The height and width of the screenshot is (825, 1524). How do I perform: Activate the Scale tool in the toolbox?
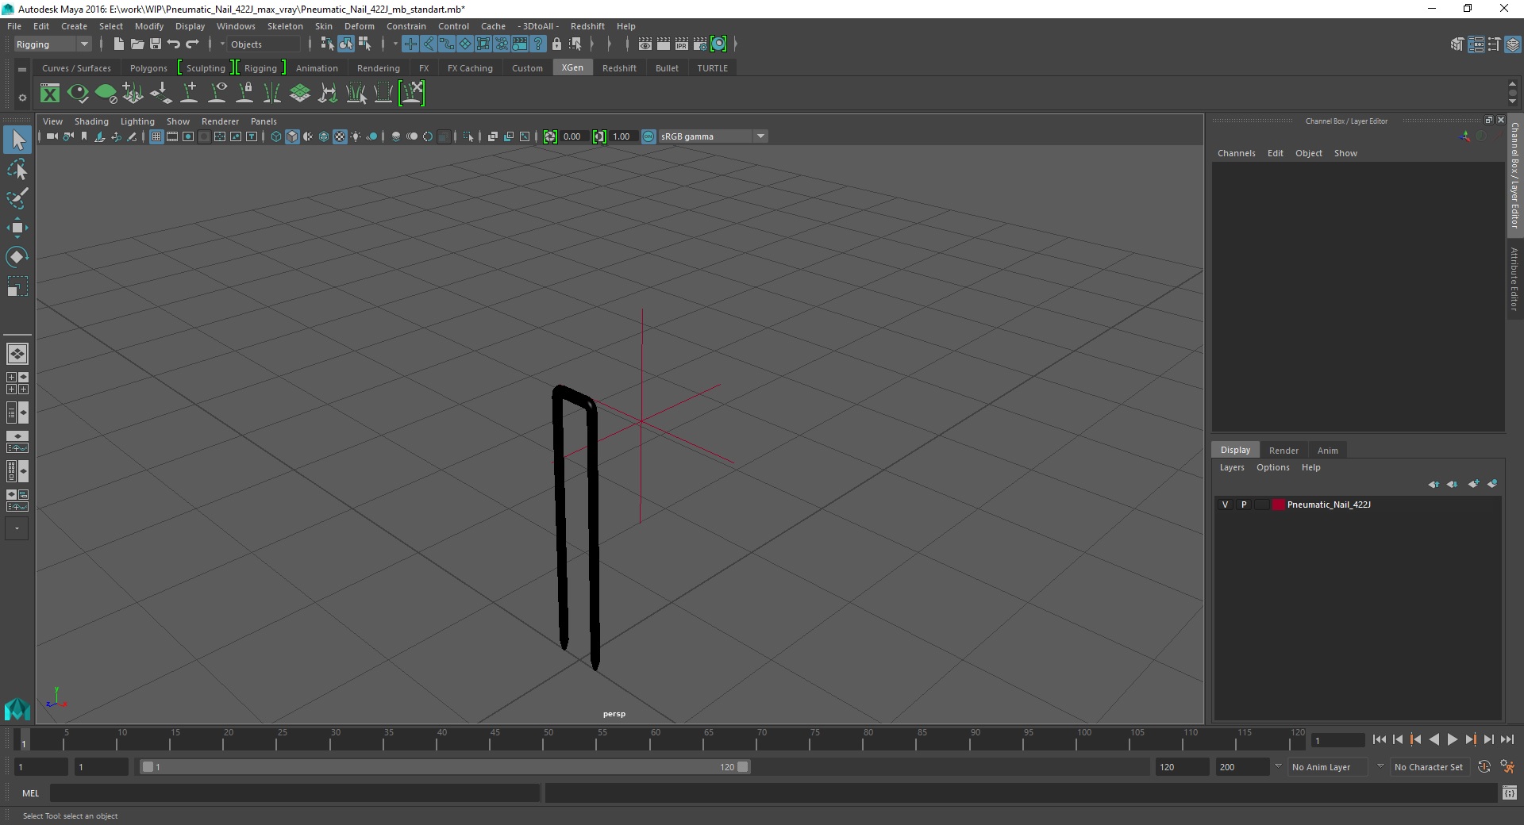17,286
